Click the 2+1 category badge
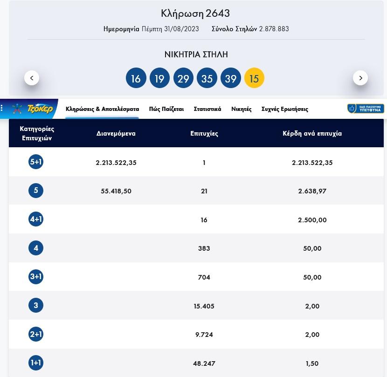Viewport: 387px width, 377px height. [x=36, y=334]
